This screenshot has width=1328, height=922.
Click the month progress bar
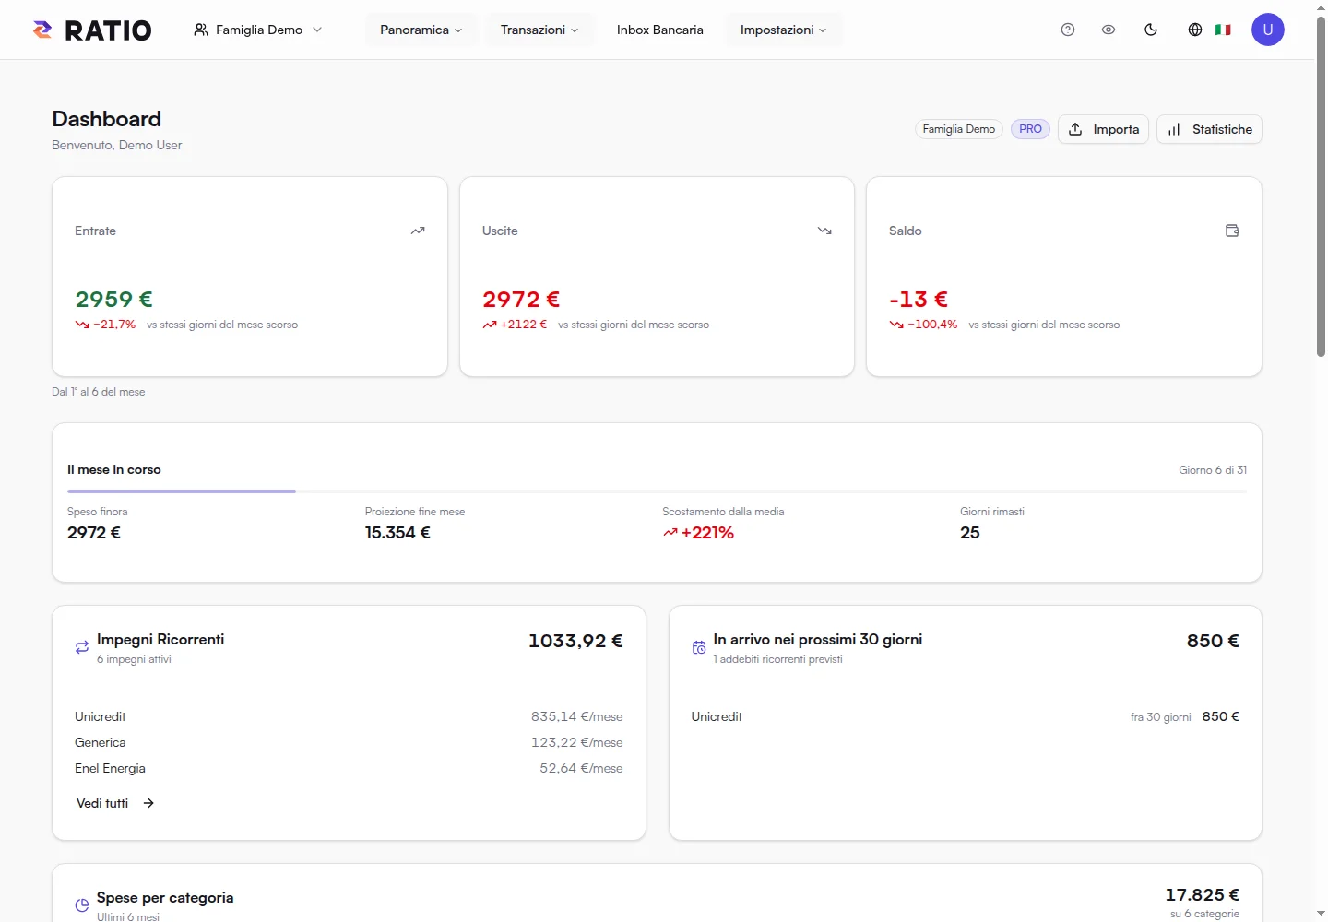[657, 491]
